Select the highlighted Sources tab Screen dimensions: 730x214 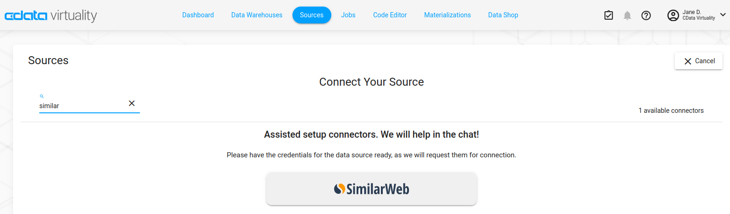[x=312, y=15]
